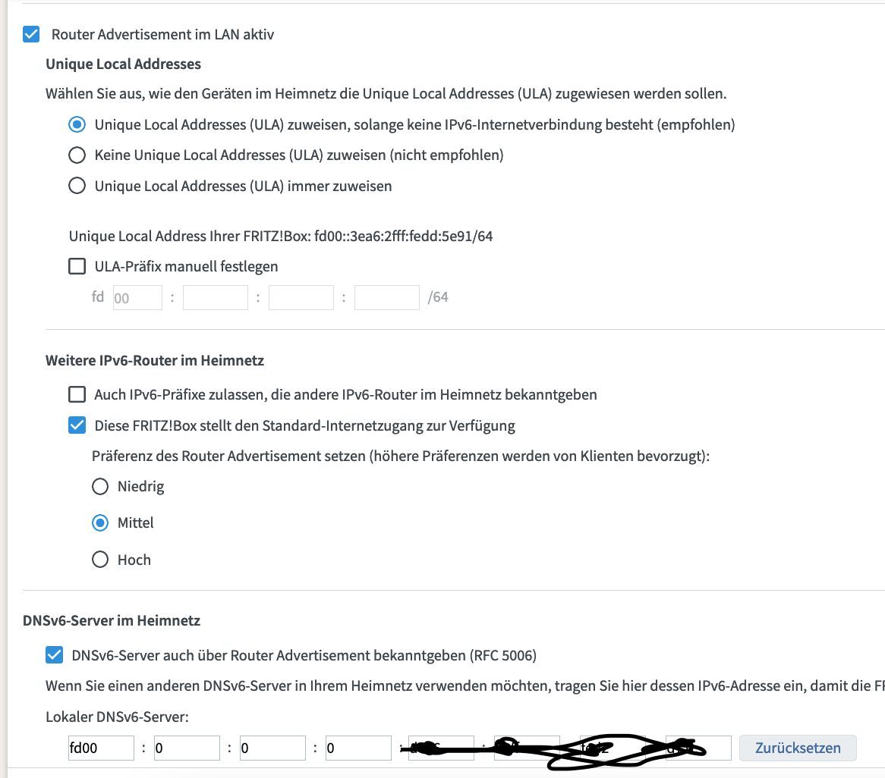This screenshot has width=885, height=778.
Task: Click the fourth DNSv6 address field
Action: coord(358,748)
